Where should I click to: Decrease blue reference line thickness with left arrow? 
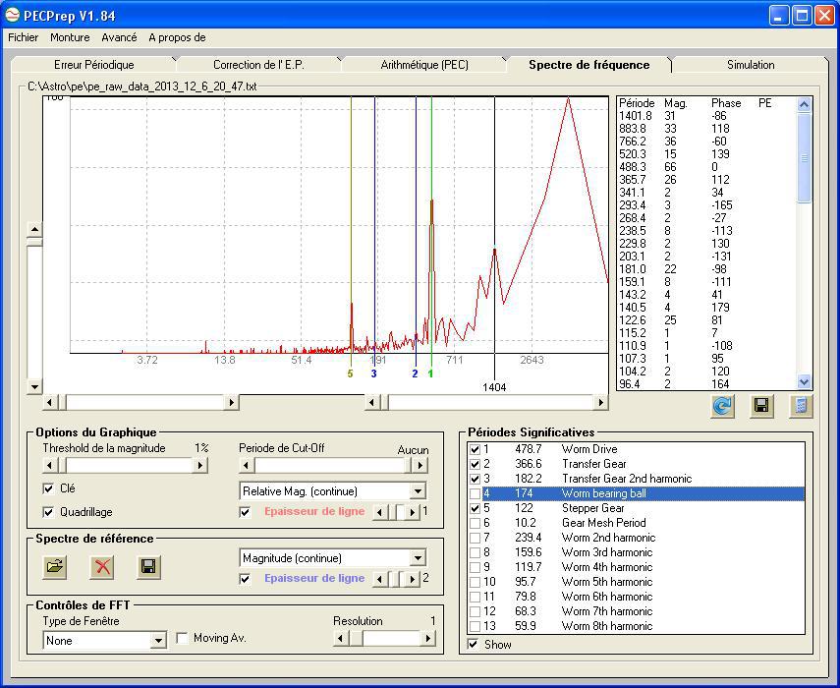pyautogui.click(x=380, y=579)
